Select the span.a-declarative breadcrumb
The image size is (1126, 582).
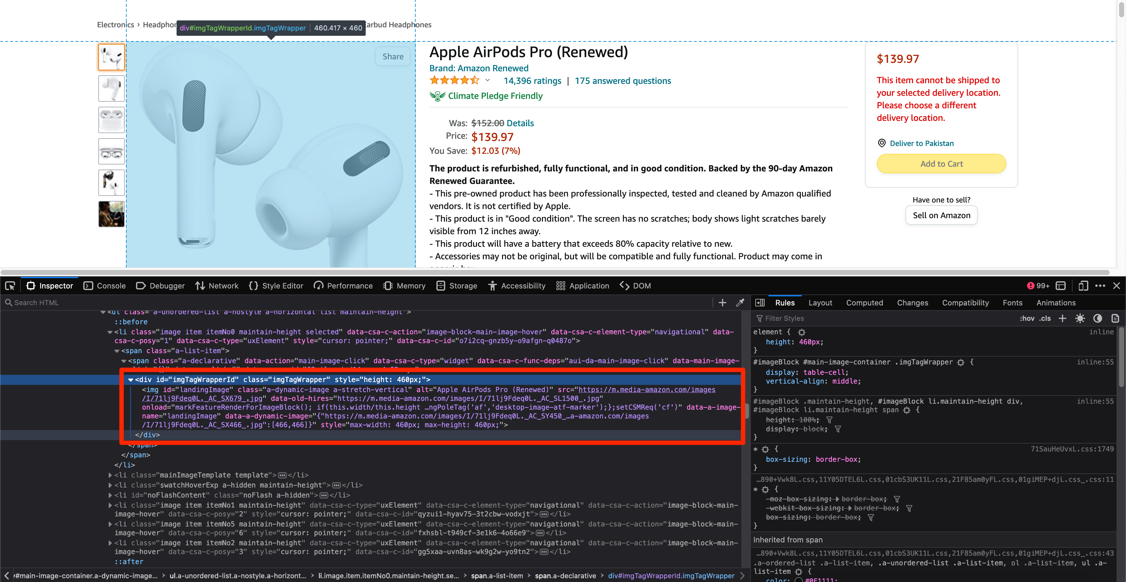click(565, 576)
